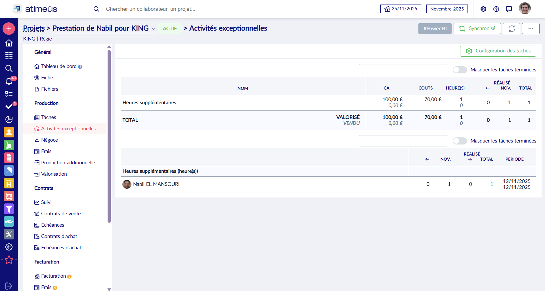Click side menu scrollbar down arrow
The image size is (545, 291).
point(109,289)
